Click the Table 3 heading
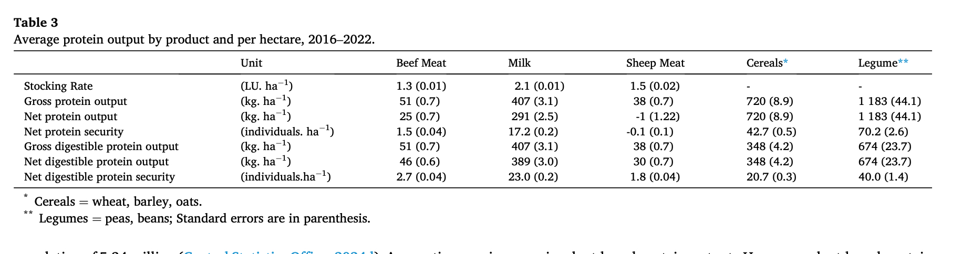973x254 pixels. (x=36, y=23)
